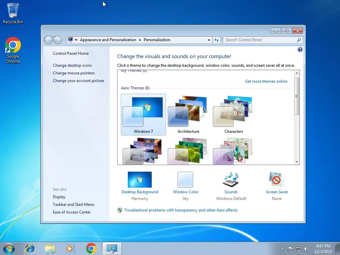Minimize the Personalization window
This screenshot has width=340, height=255.
(x=276, y=31)
